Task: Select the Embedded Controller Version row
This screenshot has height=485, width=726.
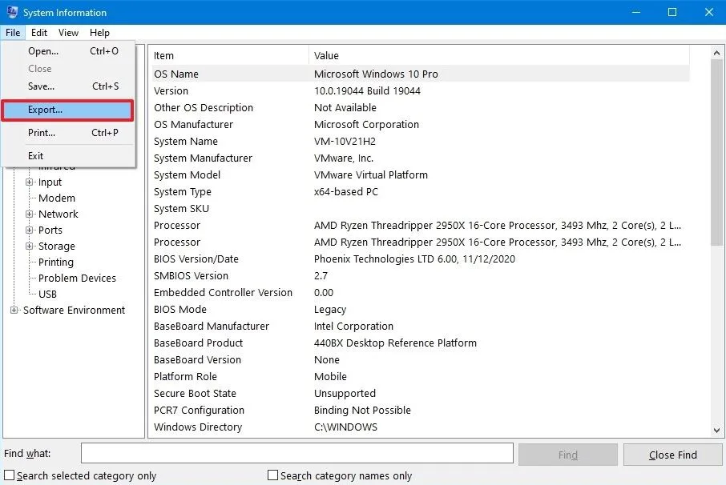Action: (x=421, y=293)
